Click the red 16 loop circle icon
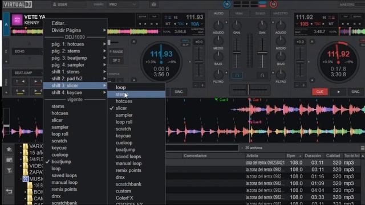Viewport: 365px width, 205px height. coord(274,4)
